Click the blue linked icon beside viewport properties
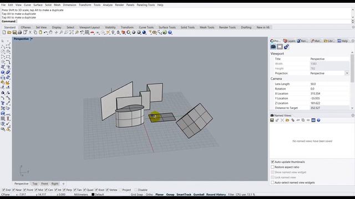Viewport: 355px width, 199px height. (x=286, y=46)
